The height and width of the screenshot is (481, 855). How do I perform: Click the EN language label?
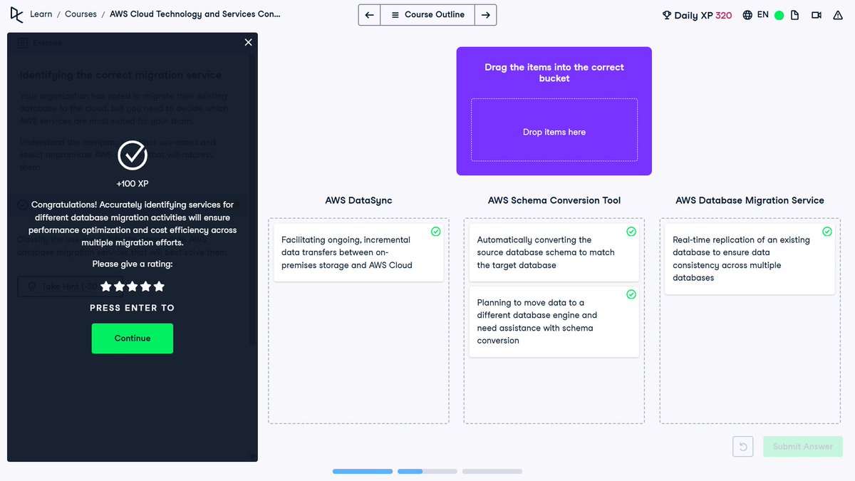pos(762,15)
